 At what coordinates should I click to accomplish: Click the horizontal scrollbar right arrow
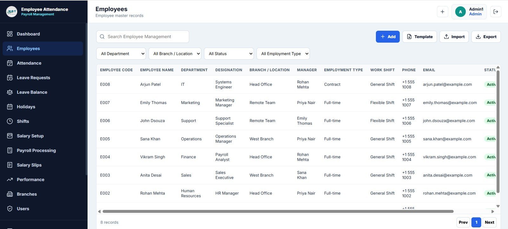(493, 211)
